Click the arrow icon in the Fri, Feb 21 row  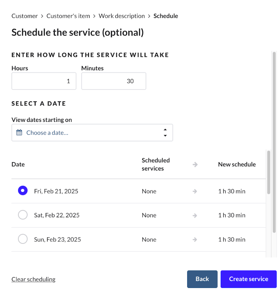pos(195,191)
